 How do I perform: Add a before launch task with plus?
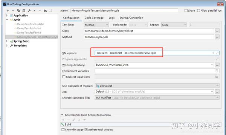[63, 120]
